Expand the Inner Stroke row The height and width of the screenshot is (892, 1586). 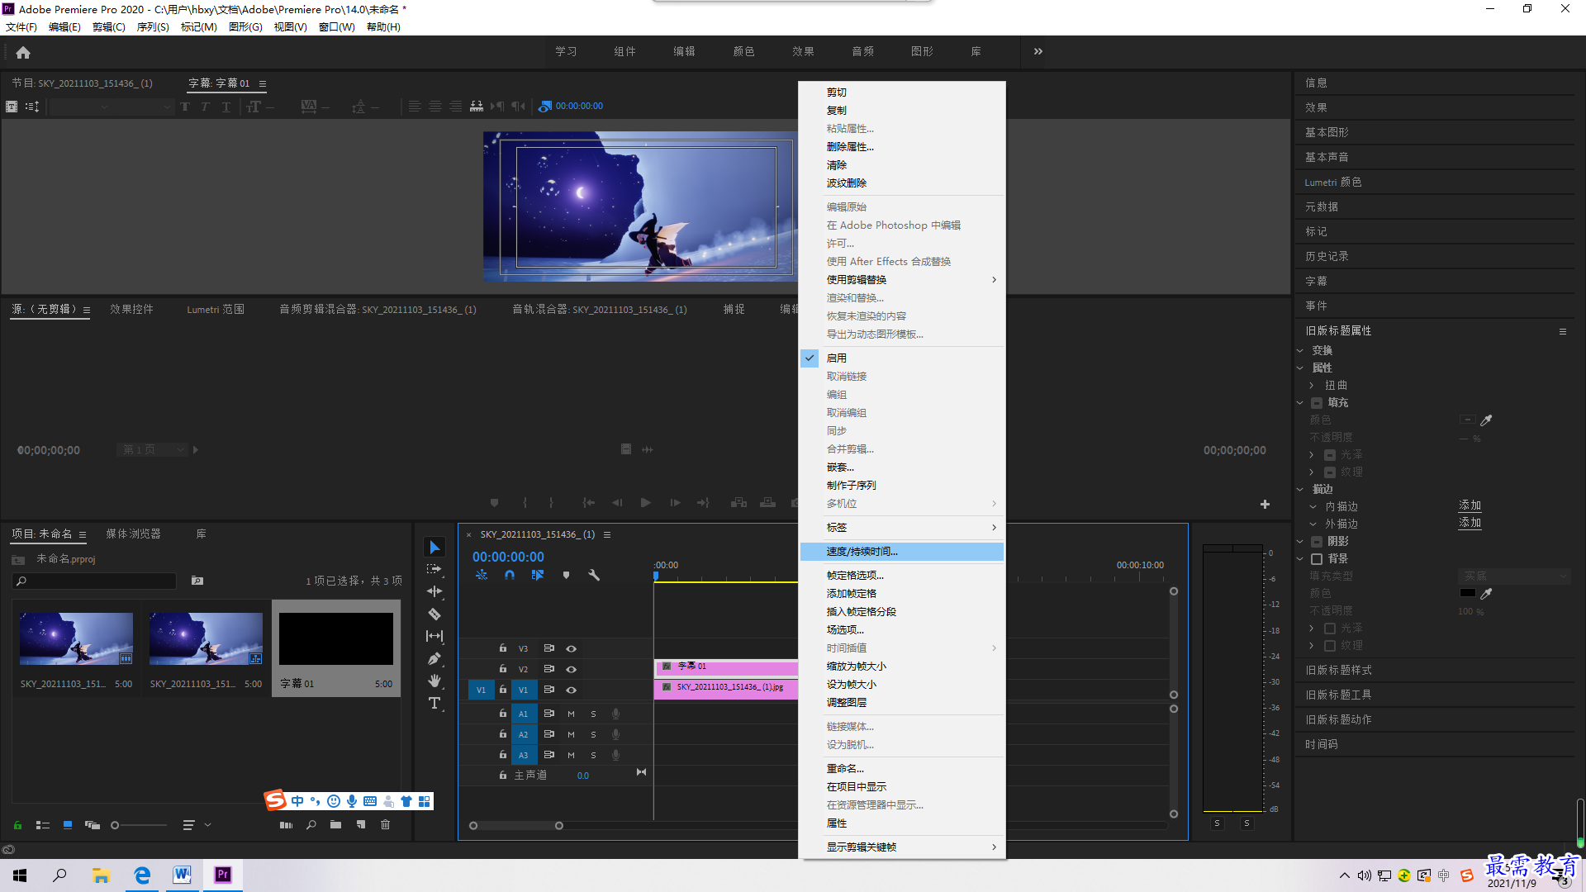[x=1313, y=507]
